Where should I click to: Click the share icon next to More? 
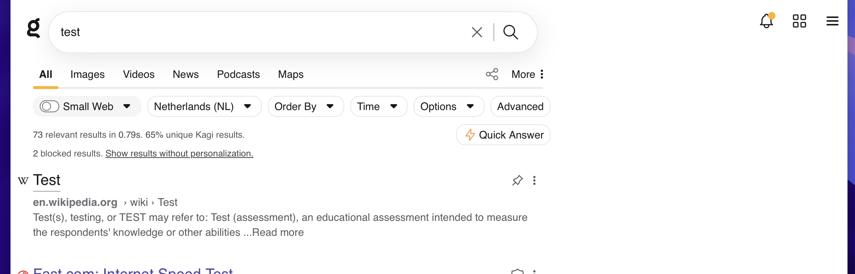click(492, 74)
